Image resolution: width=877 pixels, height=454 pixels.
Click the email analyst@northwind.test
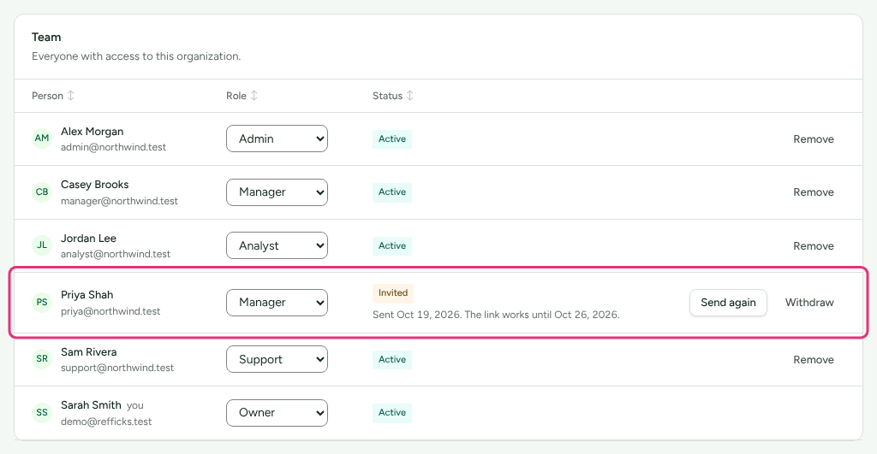click(116, 254)
